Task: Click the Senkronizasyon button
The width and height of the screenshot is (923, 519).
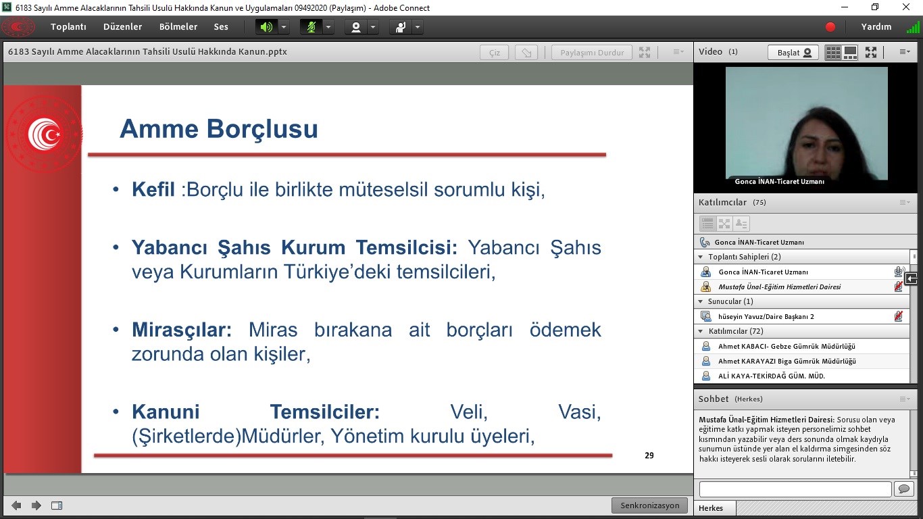Action: point(650,505)
